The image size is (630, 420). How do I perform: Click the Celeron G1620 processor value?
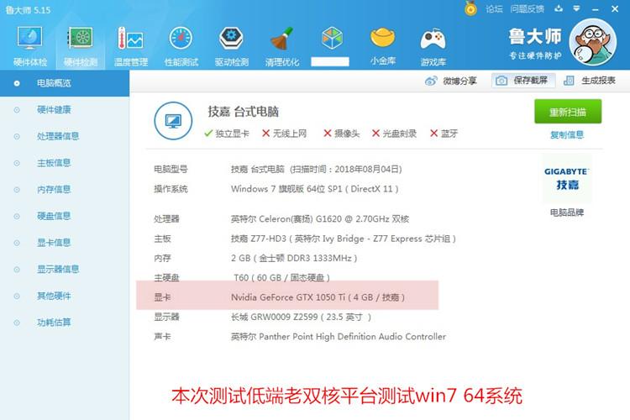[320, 219]
